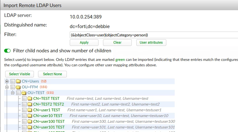Check the CN=Users checkbox
238x132 pixels.
pos(13,81)
